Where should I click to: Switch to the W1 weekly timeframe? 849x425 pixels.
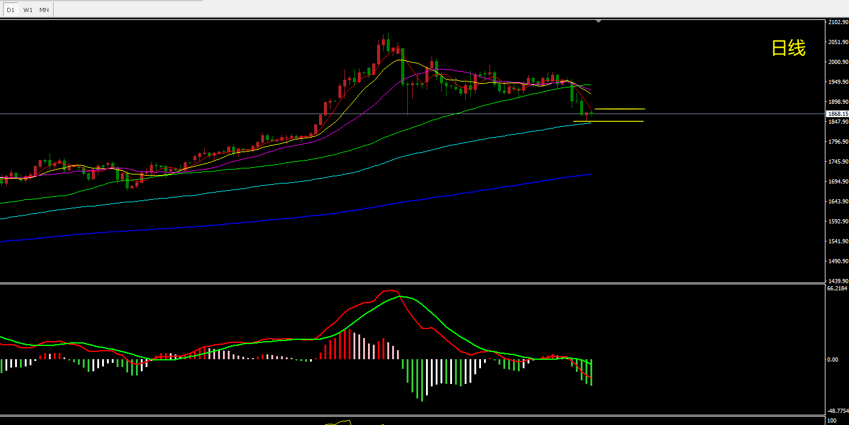click(x=28, y=10)
